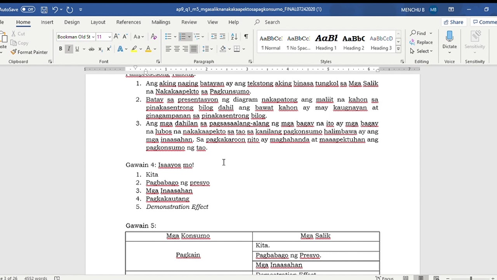Screen dimensions: 497x280
Task: Open the Help tab
Action: pos(234,22)
